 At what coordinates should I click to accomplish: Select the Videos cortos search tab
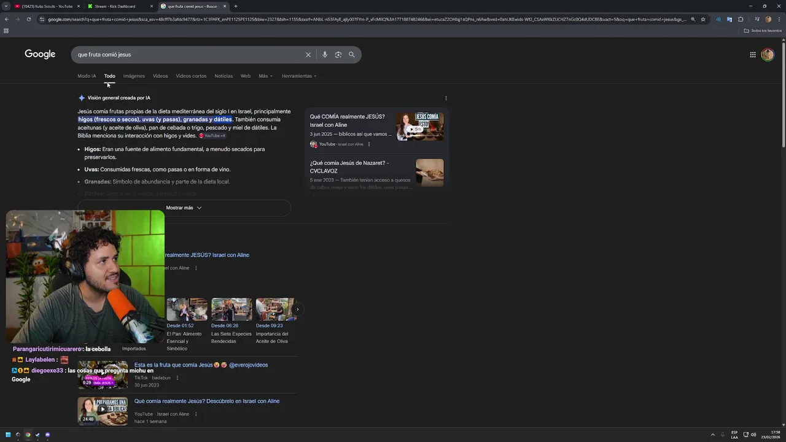coord(191,76)
